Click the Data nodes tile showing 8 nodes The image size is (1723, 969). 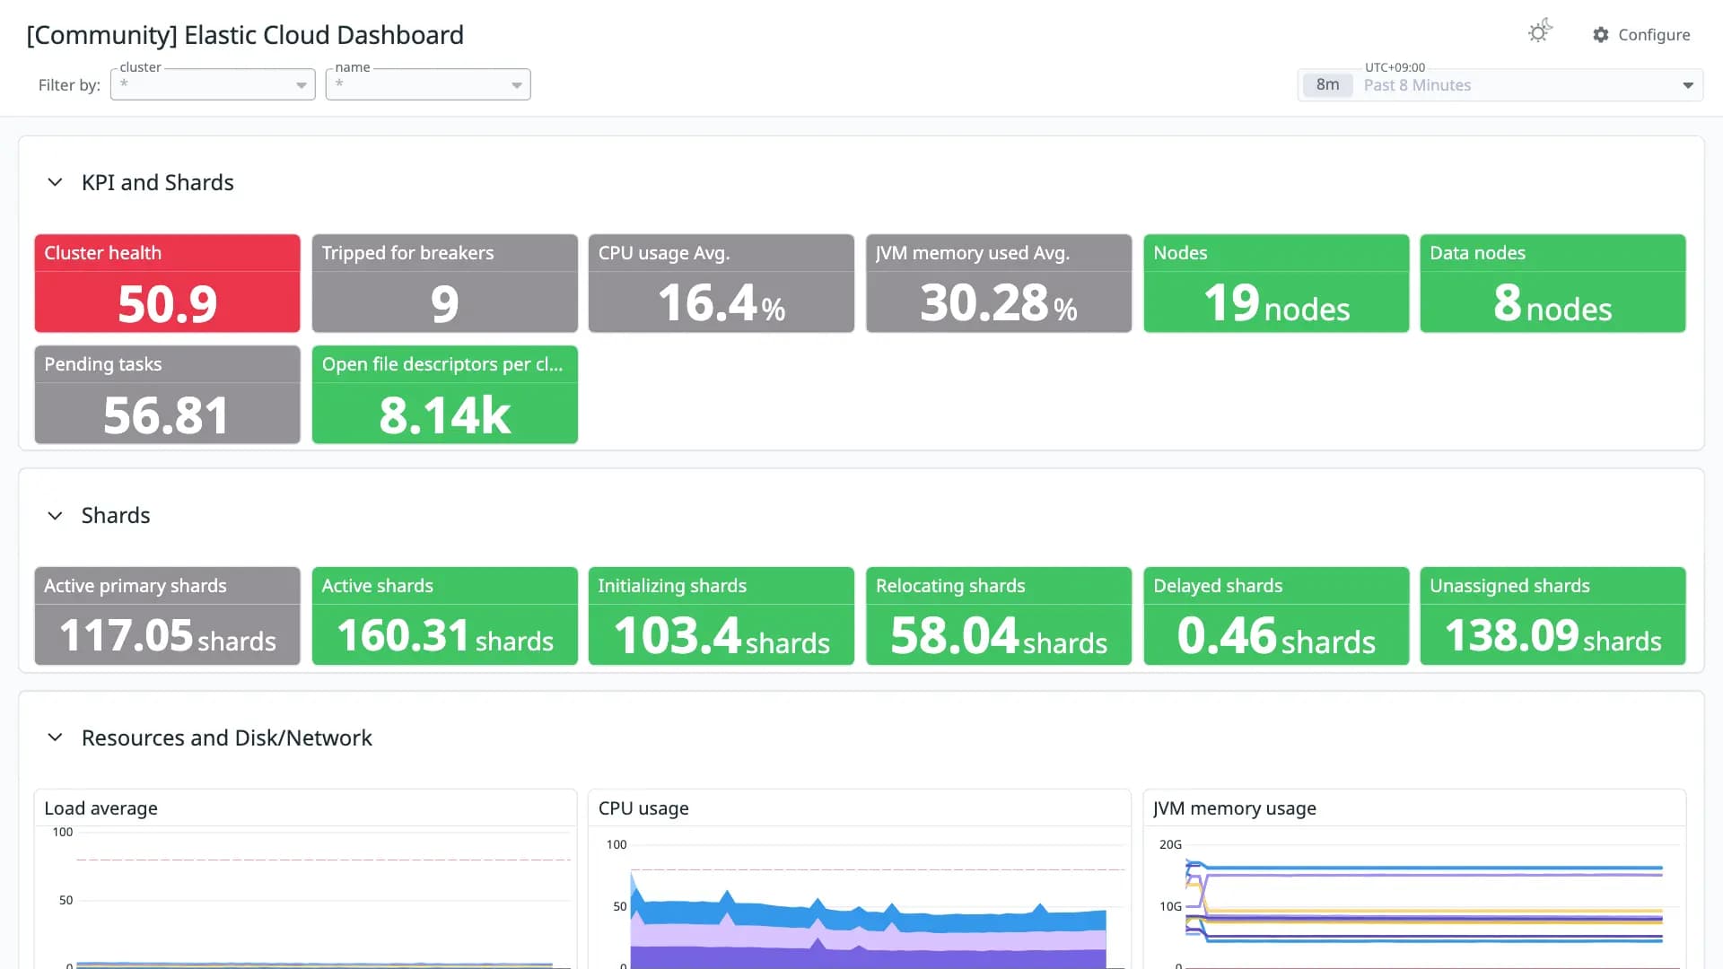(1552, 284)
